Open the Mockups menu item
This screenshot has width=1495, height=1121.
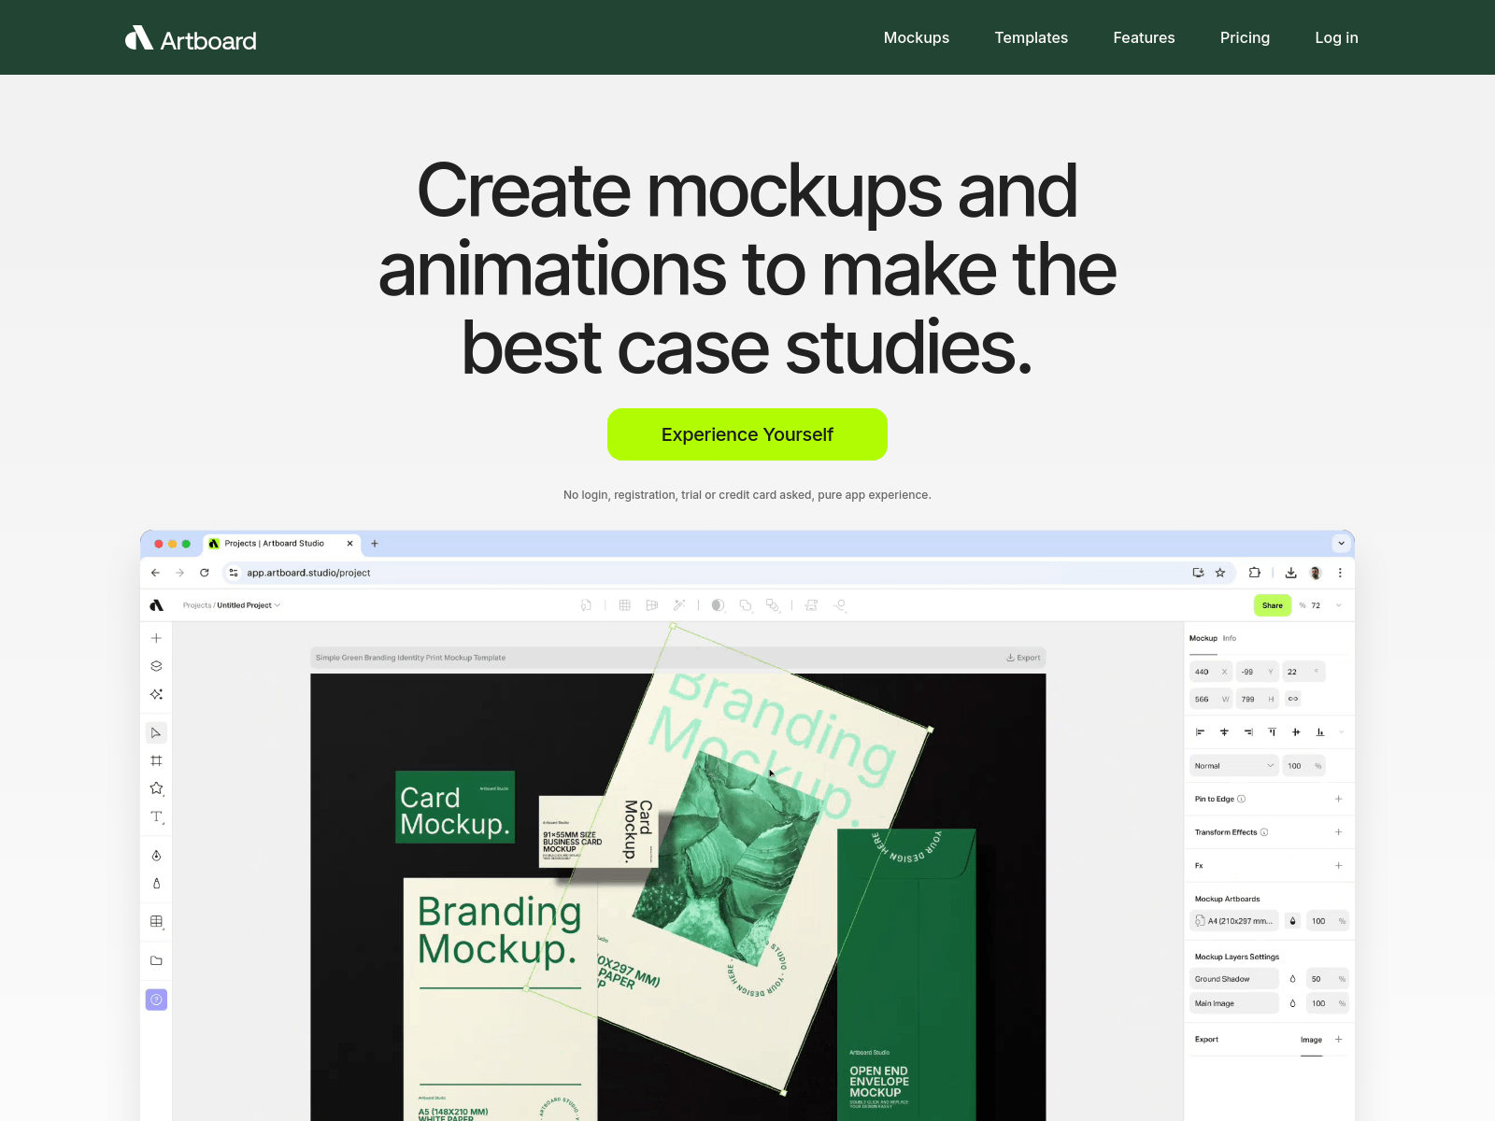[916, 37]
